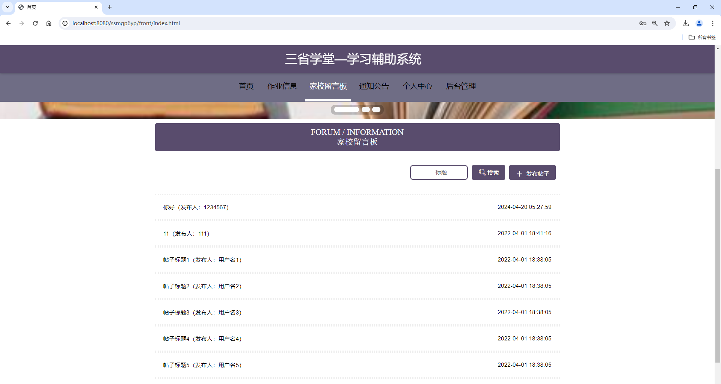721x384 pixels.
Task: Select the second carousel dot
Action: pos(366,109)
